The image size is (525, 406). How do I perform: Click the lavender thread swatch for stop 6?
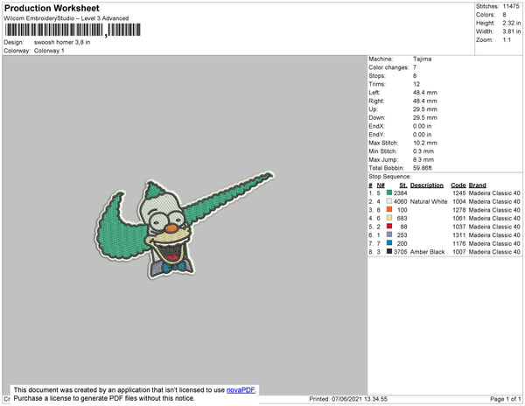(389, 234)
